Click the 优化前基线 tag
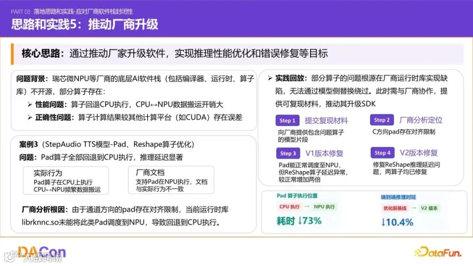 (x=395, y=208)
